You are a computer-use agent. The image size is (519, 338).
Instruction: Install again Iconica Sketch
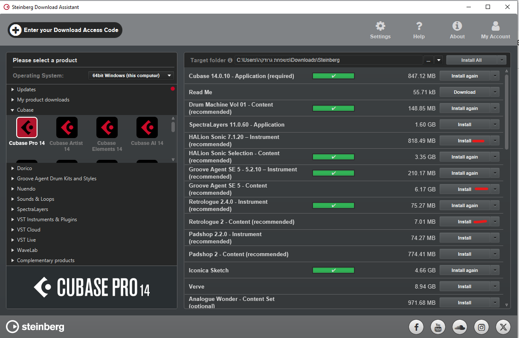point(464,270)
